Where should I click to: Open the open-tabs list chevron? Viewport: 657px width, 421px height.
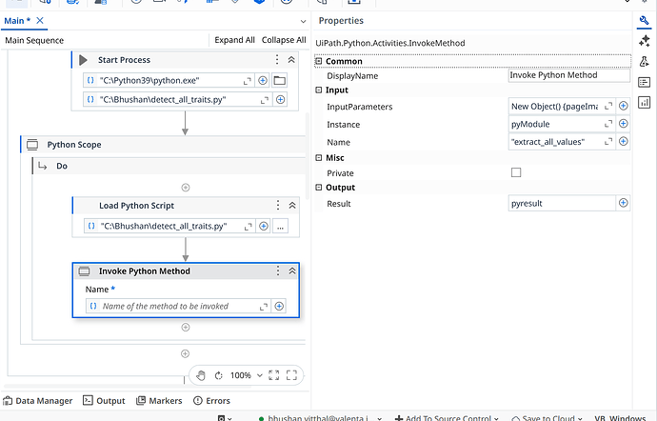click(x=303, y=21)
